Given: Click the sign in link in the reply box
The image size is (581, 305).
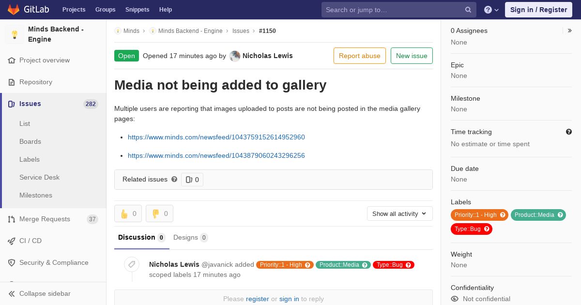Looking at the screenshot, I should click(x=289, y=299).
